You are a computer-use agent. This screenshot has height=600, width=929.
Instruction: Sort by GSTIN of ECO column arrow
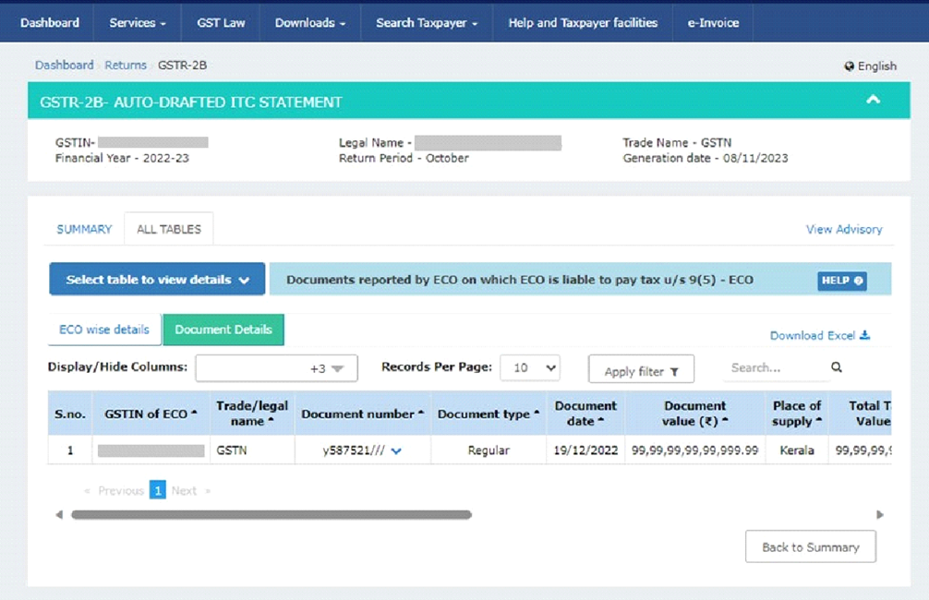click(x=195, y=414)
